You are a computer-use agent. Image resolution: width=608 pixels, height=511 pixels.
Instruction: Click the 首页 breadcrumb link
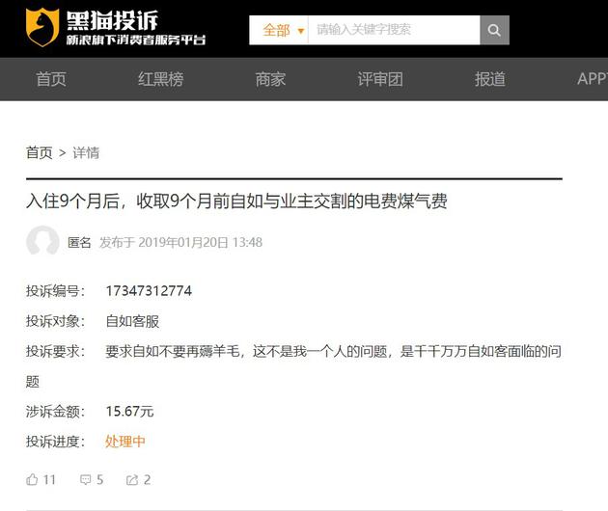[40, 152]
